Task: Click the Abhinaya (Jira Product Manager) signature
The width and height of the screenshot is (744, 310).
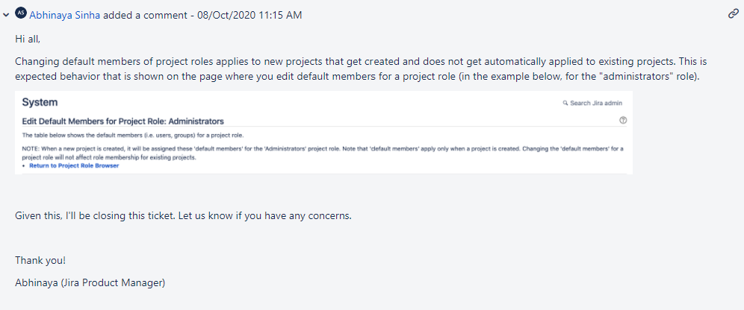Action: [90, 282]
